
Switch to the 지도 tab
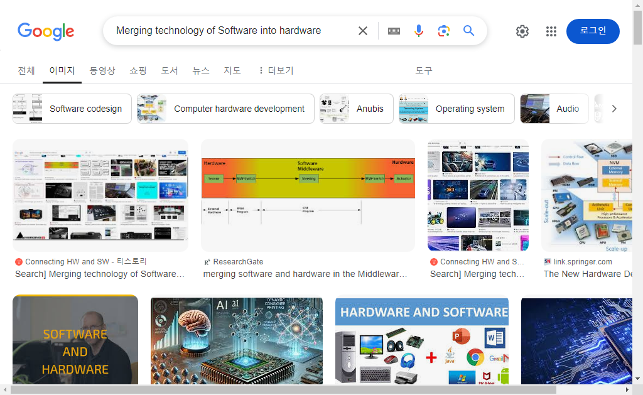pyautogui.click(x=232, y=70)
